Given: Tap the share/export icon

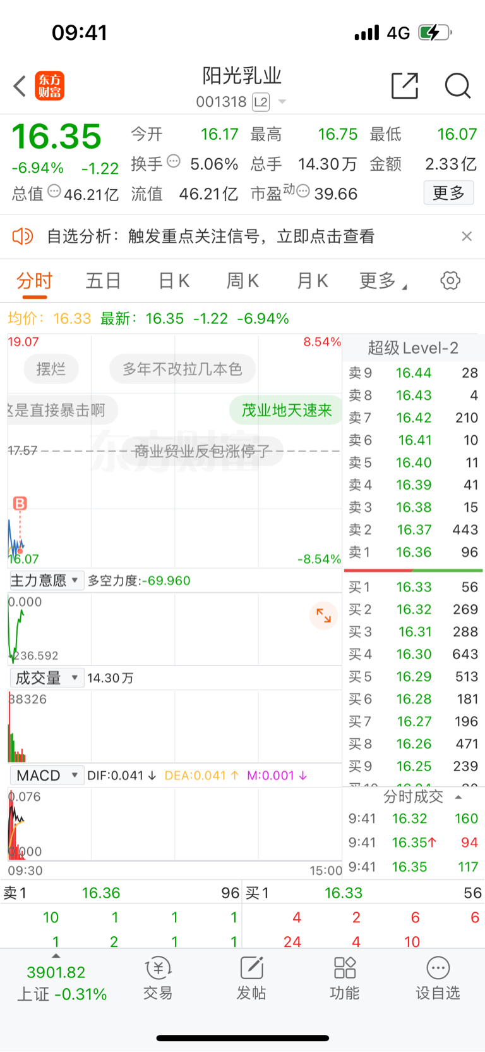Looking at the screenshot, I should pyautogui.click(x=405, y=85).
